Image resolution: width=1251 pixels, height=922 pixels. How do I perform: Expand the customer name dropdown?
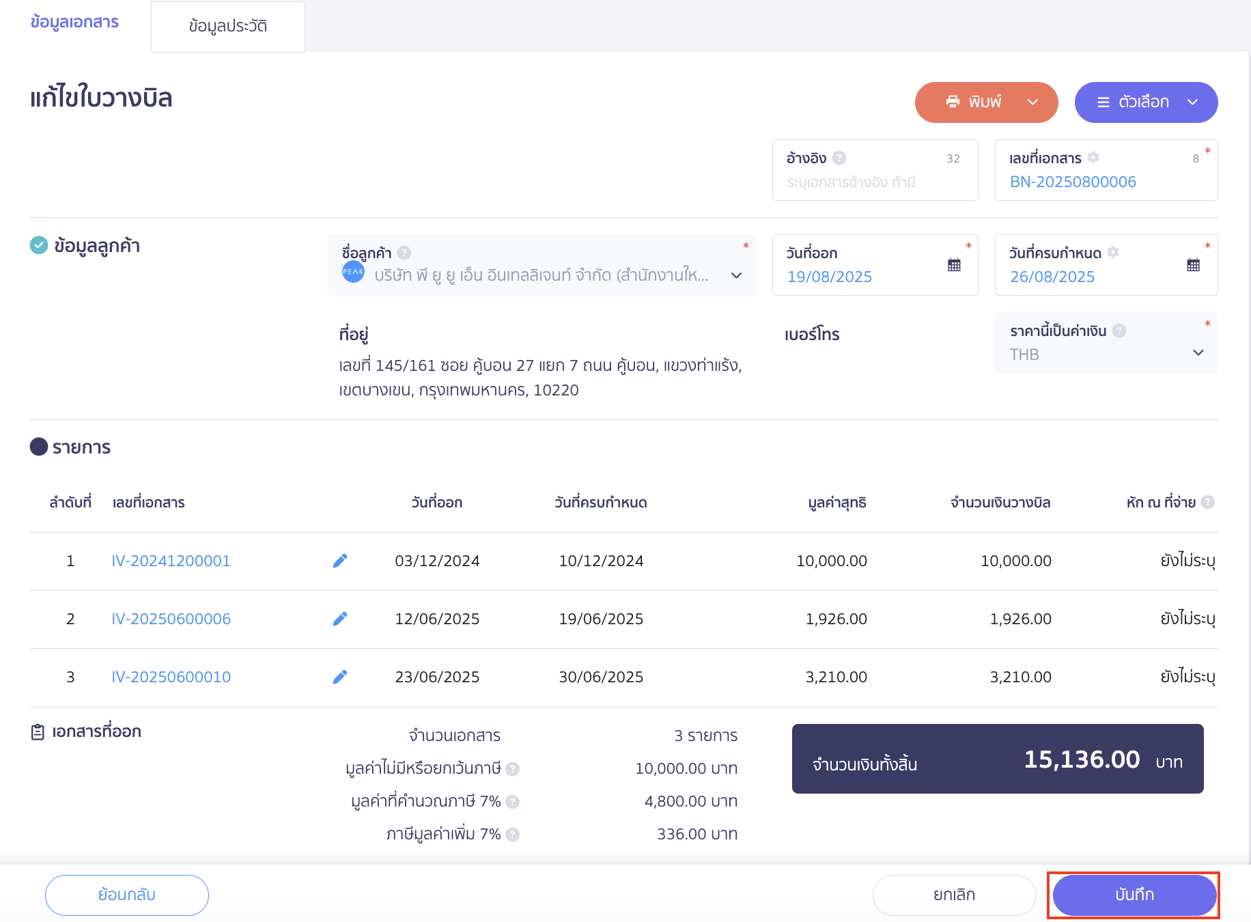736,275
